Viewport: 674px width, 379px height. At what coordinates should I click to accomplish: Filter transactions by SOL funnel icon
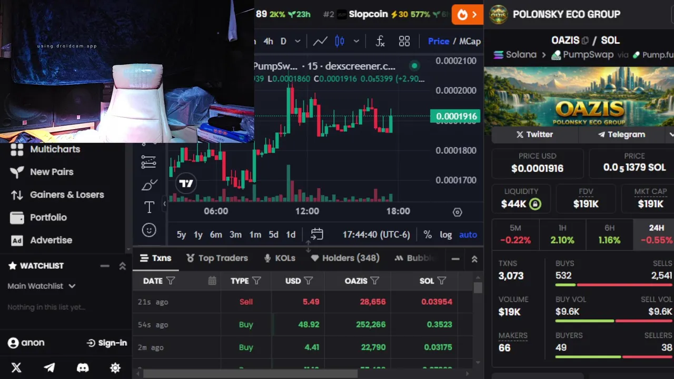(442, 281)
